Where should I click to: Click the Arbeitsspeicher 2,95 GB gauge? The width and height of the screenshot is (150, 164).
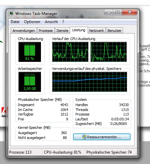(x=30, y=82)
